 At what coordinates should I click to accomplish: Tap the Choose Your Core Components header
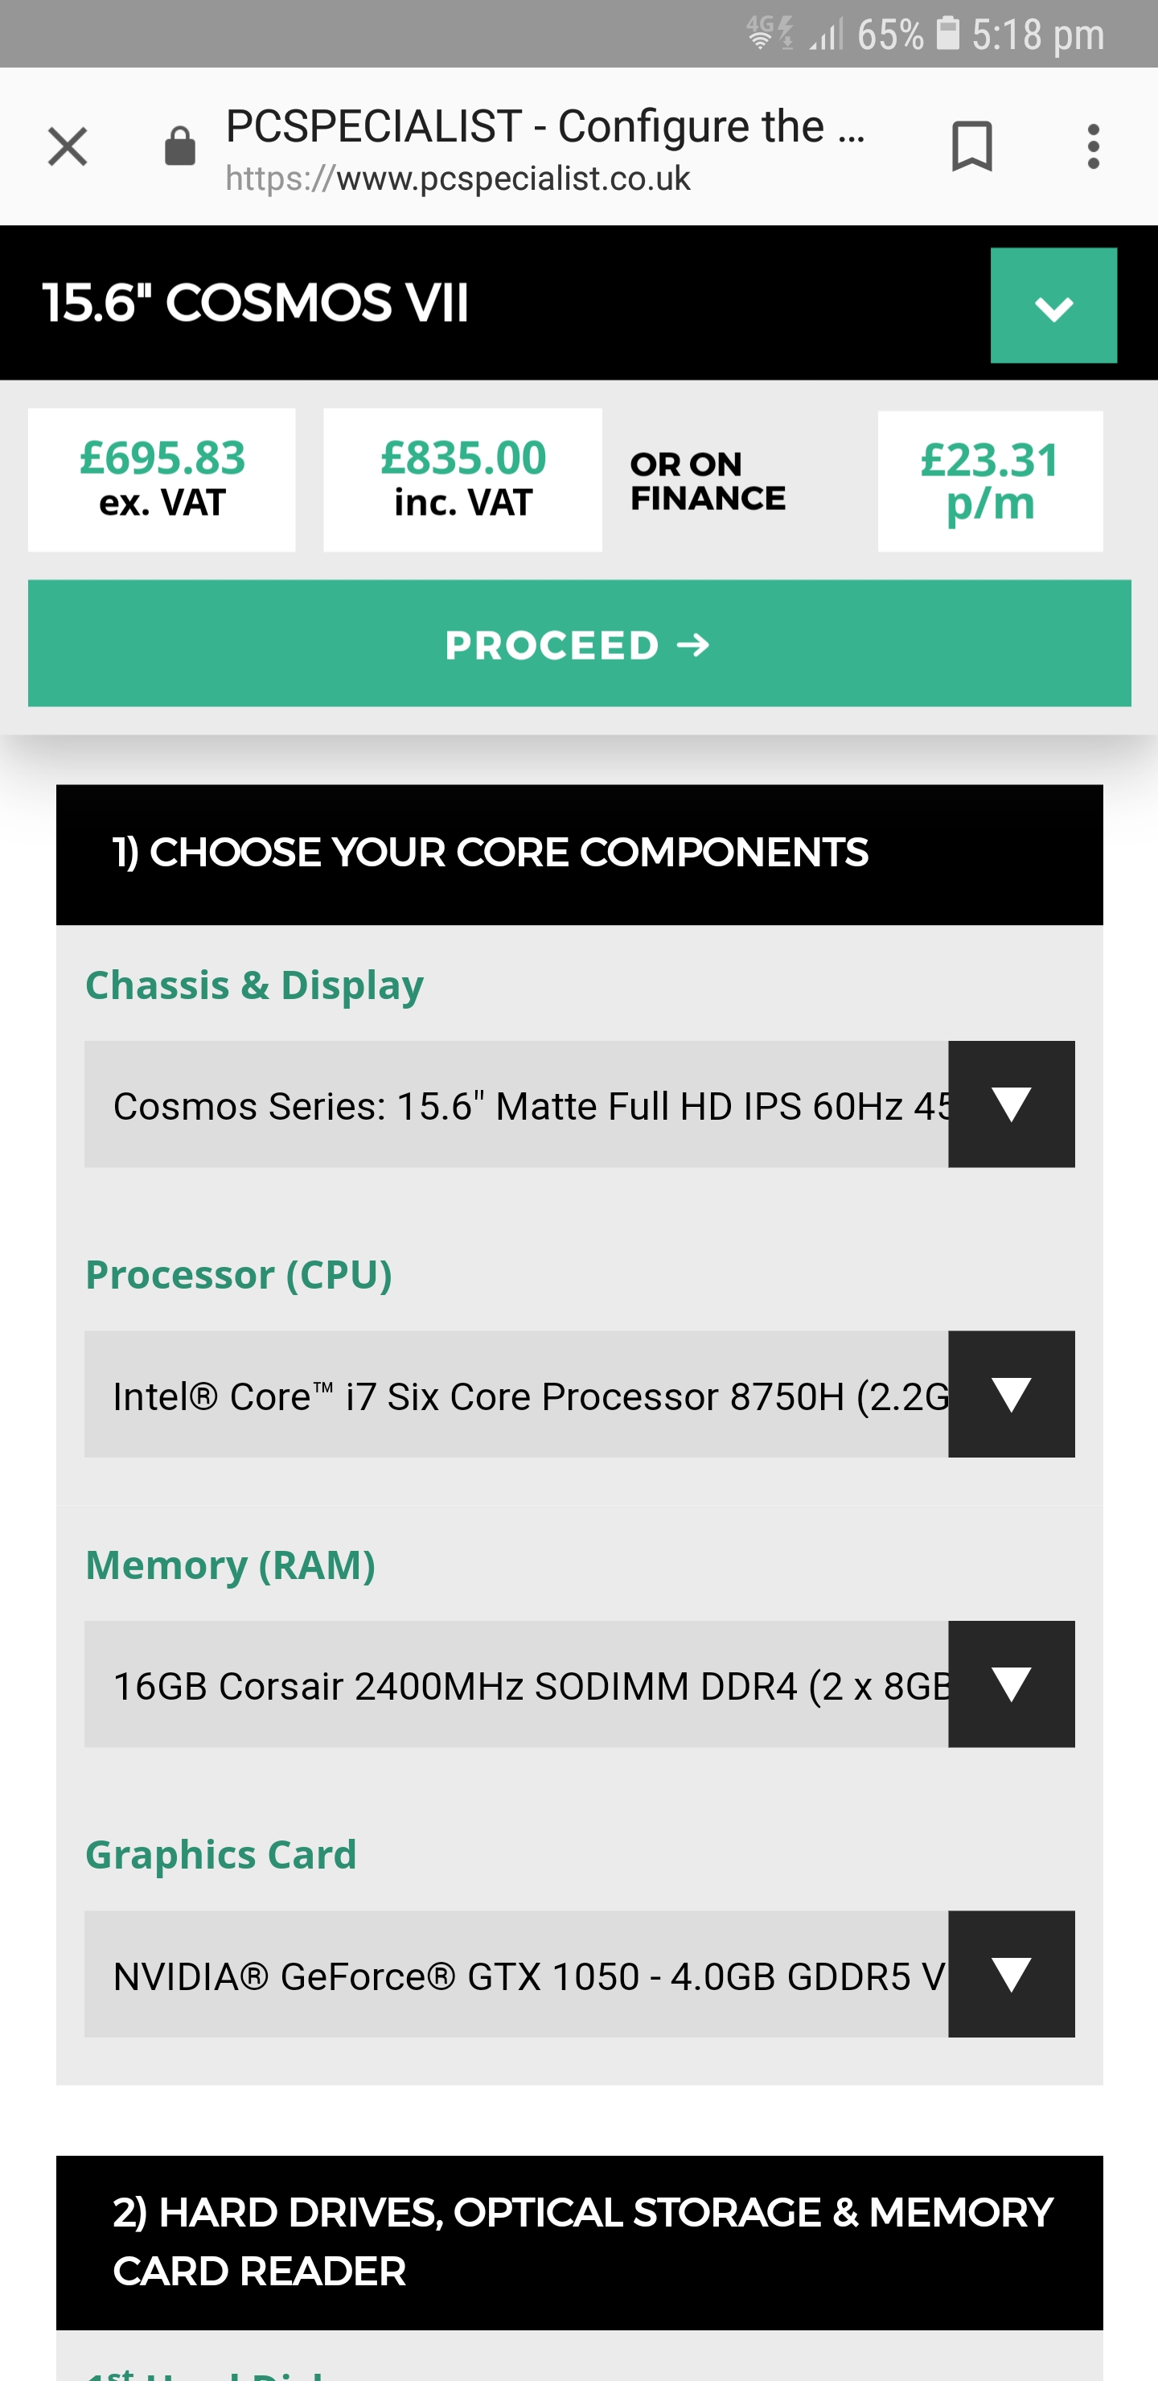click(x=580, y=854)
